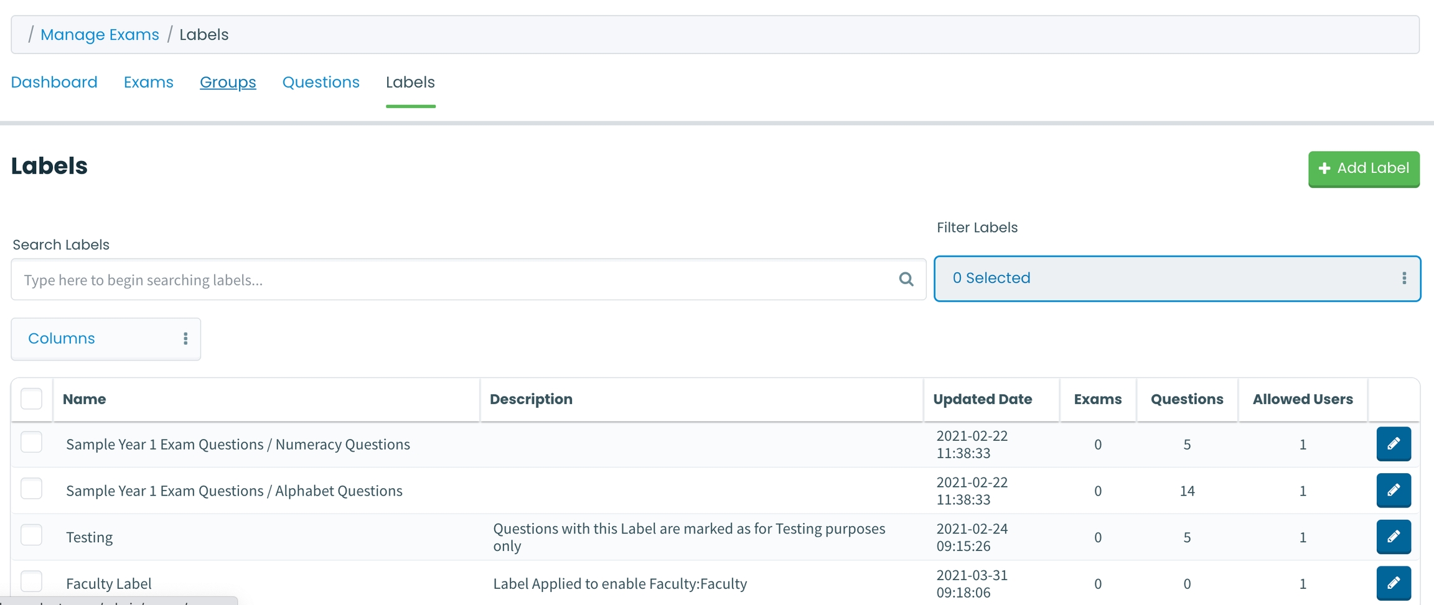The width and height of the screenshot is (1434, 605).
Task: Click the edit pencil for Faculty Label
Action: [1393, 583]
